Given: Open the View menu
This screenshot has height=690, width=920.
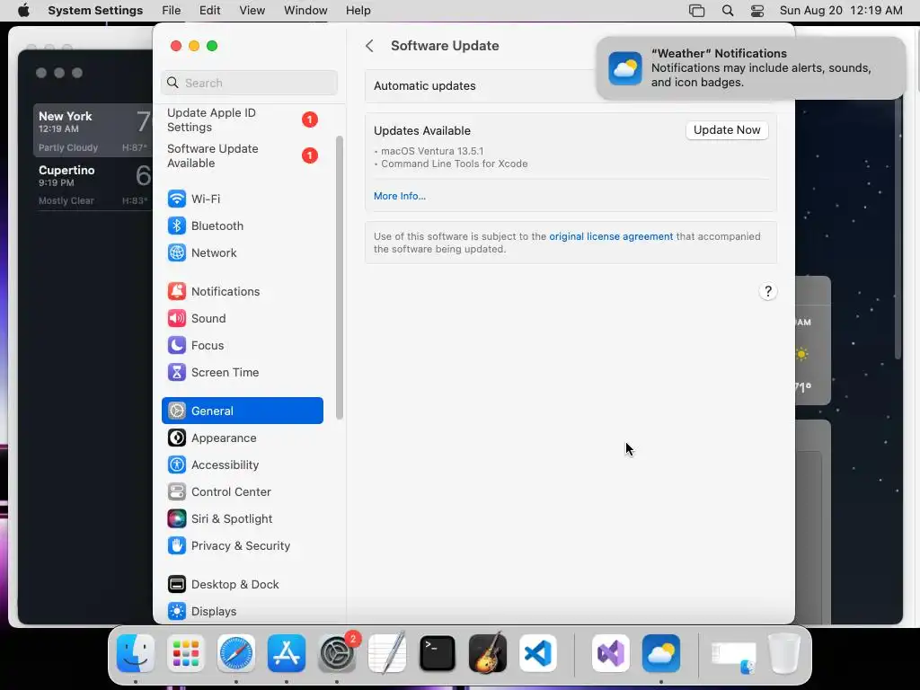Looking at the screenshot, I should point(252,11).
